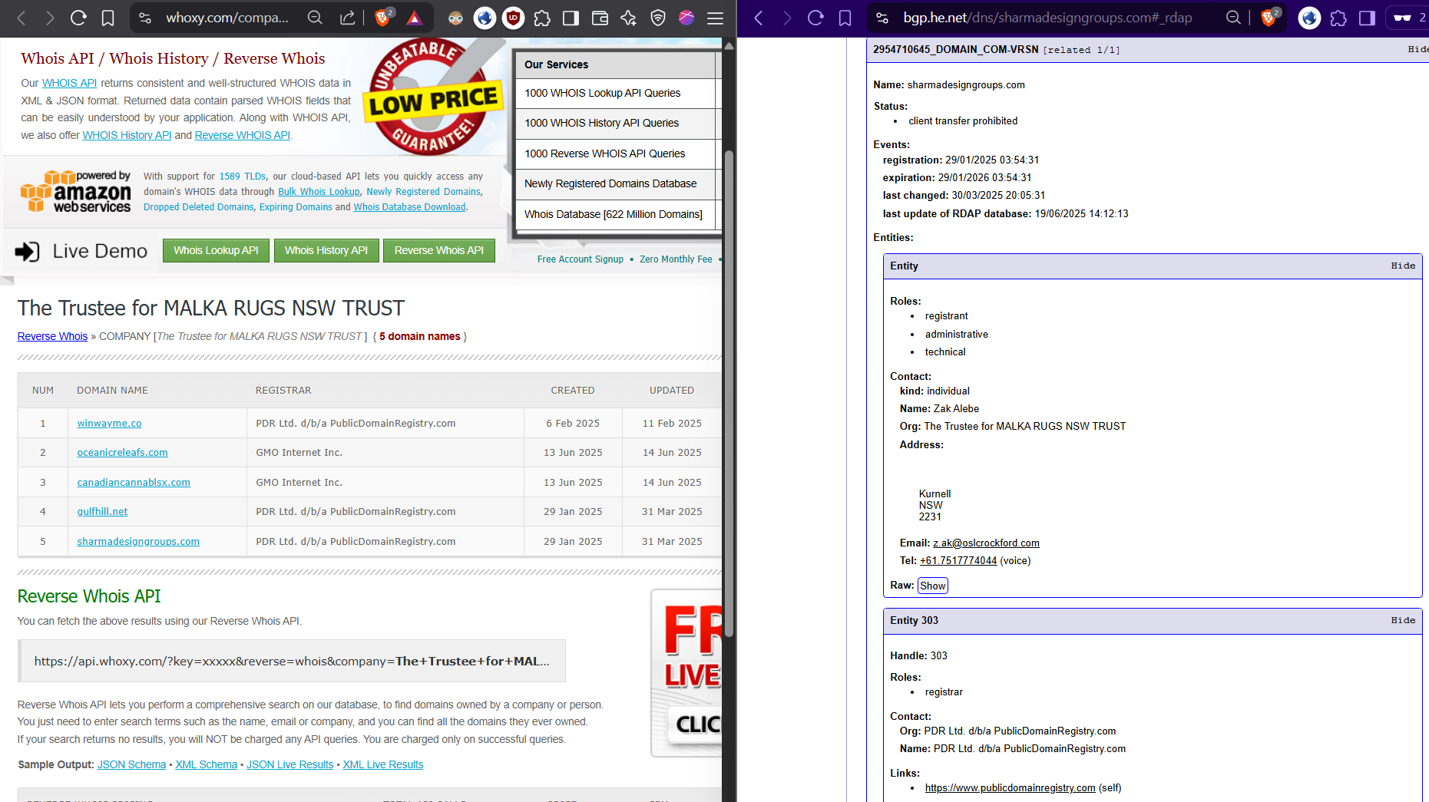Click z.ak@oslcrockford.com email link
The image size is (1429, 802).
point(986,543)
